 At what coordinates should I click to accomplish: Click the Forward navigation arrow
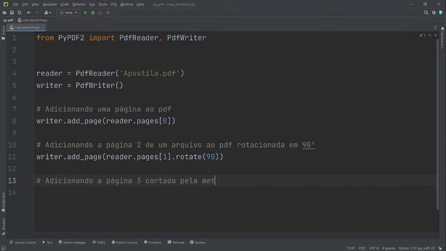click(x=37, y=13)
